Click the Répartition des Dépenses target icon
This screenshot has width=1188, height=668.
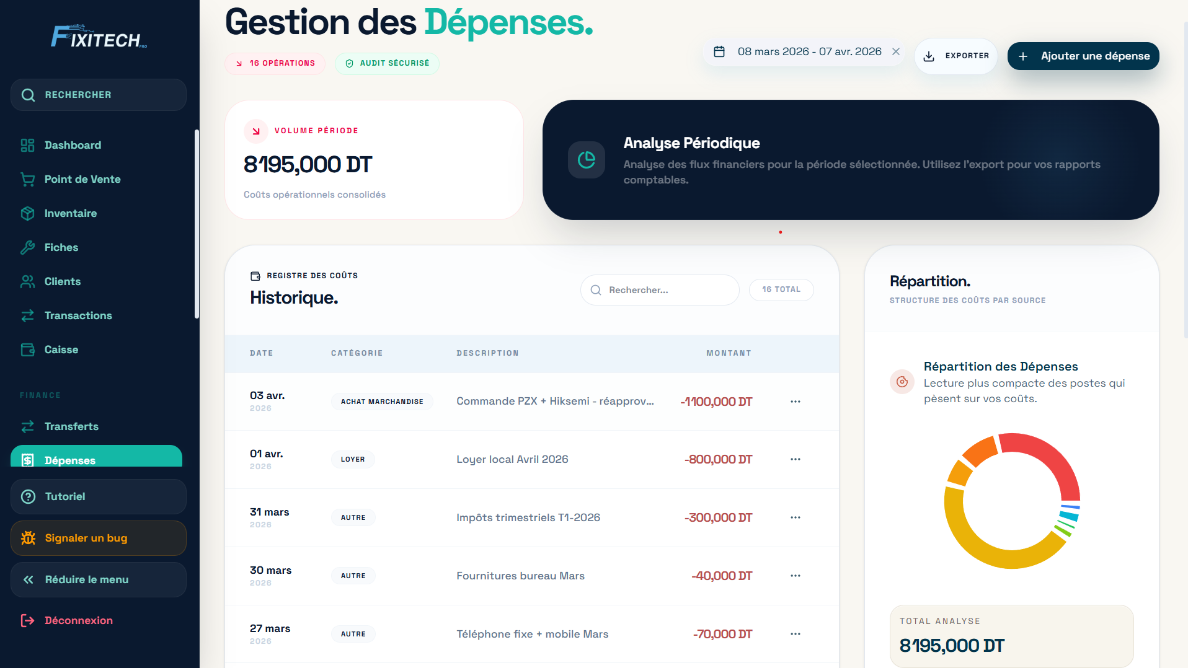(x=902, y=382)
